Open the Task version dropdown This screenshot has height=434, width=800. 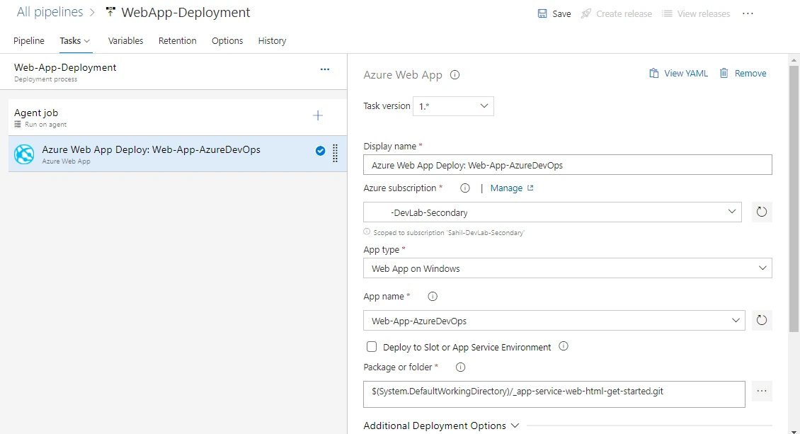pyautogui.click(x=453, y=106)
